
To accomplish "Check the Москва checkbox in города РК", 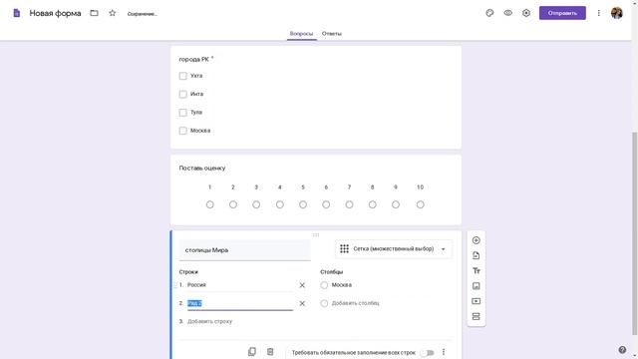I will (183, 131).
